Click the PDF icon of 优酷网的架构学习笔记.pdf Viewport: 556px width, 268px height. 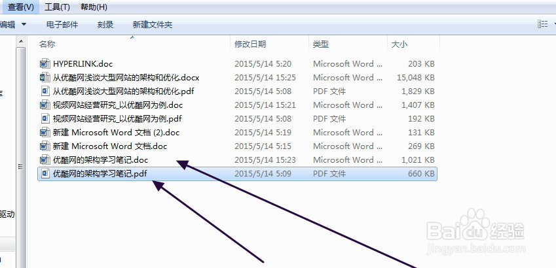(45, 173)
